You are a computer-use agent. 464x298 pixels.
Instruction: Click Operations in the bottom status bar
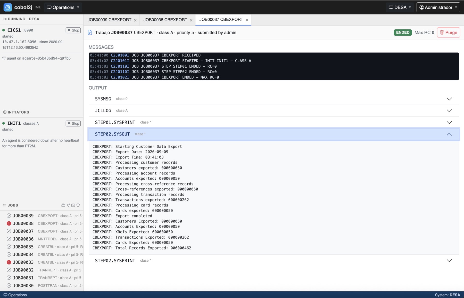tap(15, 295)
